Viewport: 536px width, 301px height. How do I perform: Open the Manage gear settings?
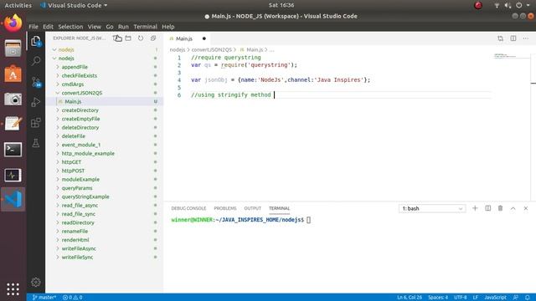click(x=36, y=283)
